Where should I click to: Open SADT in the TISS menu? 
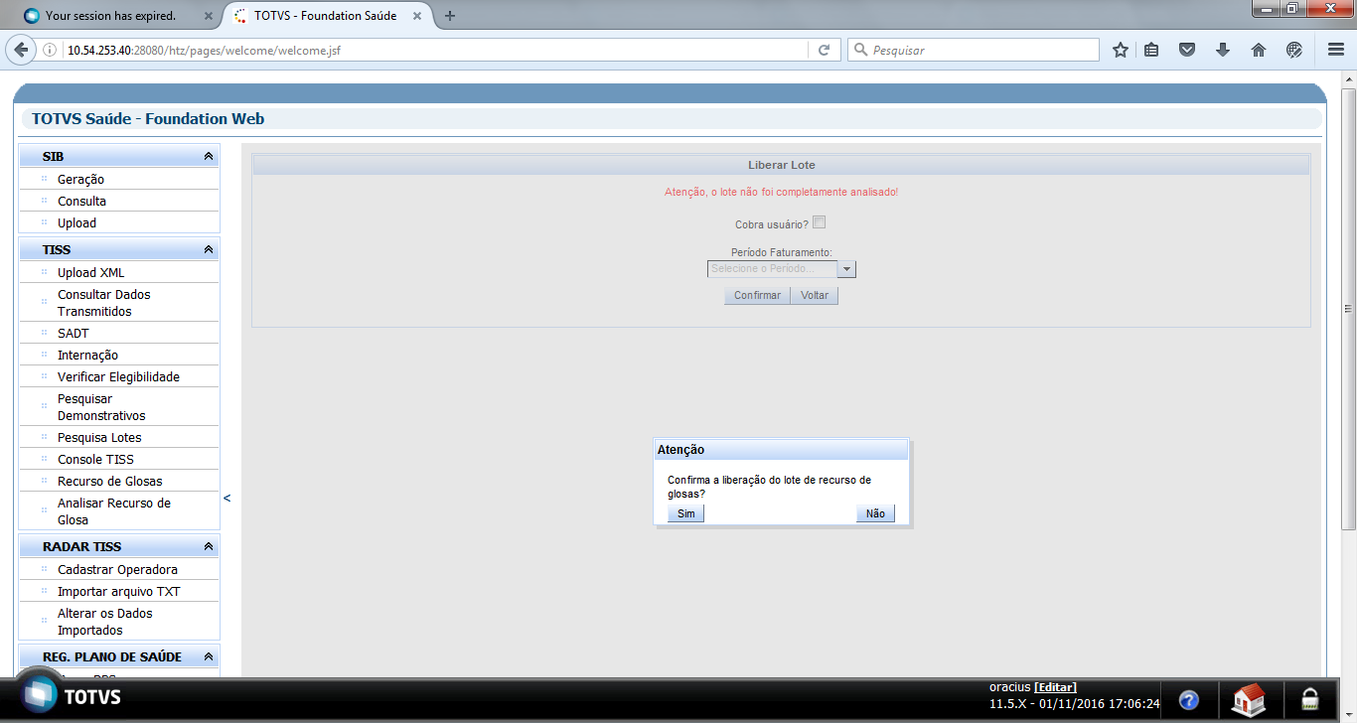pyautogui.click(x=74, y=334)
